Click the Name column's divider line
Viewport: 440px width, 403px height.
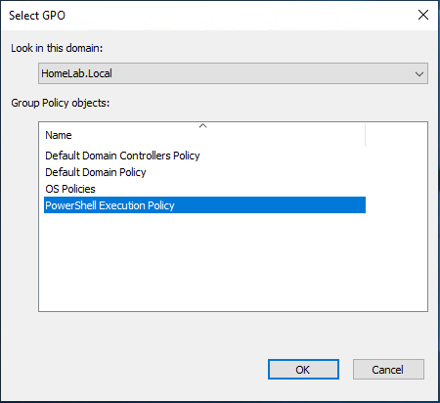[366, 135]
